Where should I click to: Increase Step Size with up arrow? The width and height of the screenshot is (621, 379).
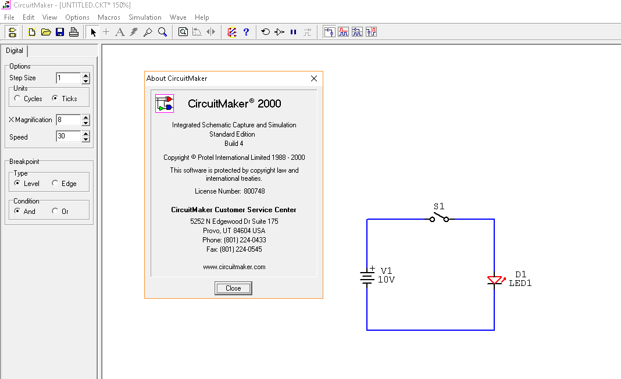pyautogui.click(x=85, y=75)
